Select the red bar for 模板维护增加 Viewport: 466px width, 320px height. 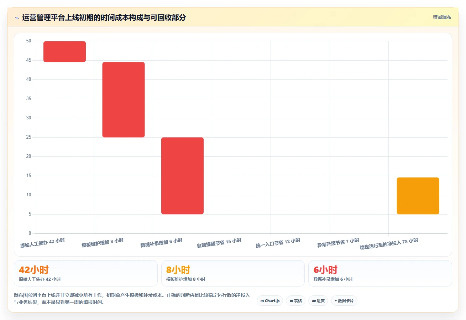pyautogui.click(x=124, y=100)
